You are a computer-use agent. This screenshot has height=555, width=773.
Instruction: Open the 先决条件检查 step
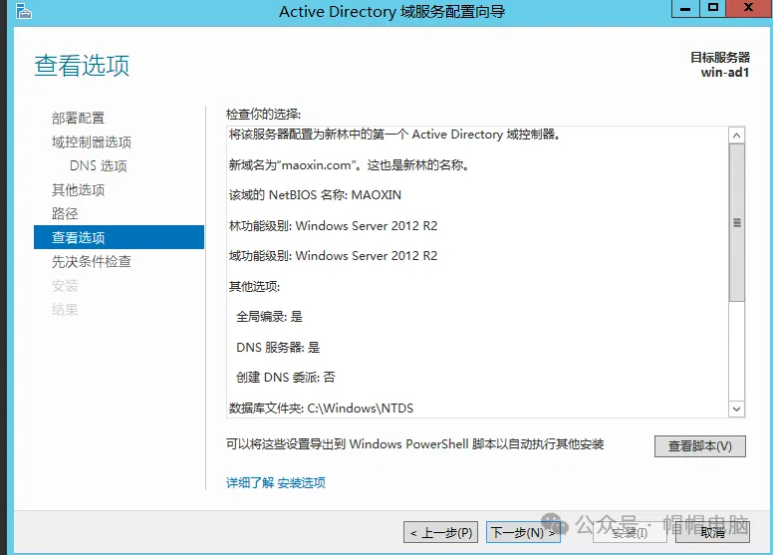point(92,261)
